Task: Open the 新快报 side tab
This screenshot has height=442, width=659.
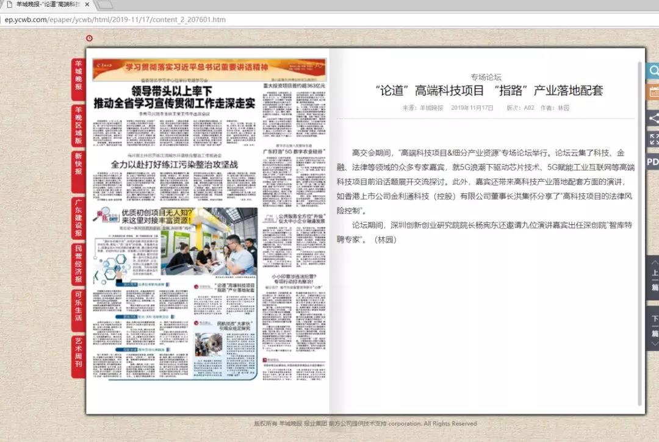Action: pyautogui.click(x=79, y=171)
